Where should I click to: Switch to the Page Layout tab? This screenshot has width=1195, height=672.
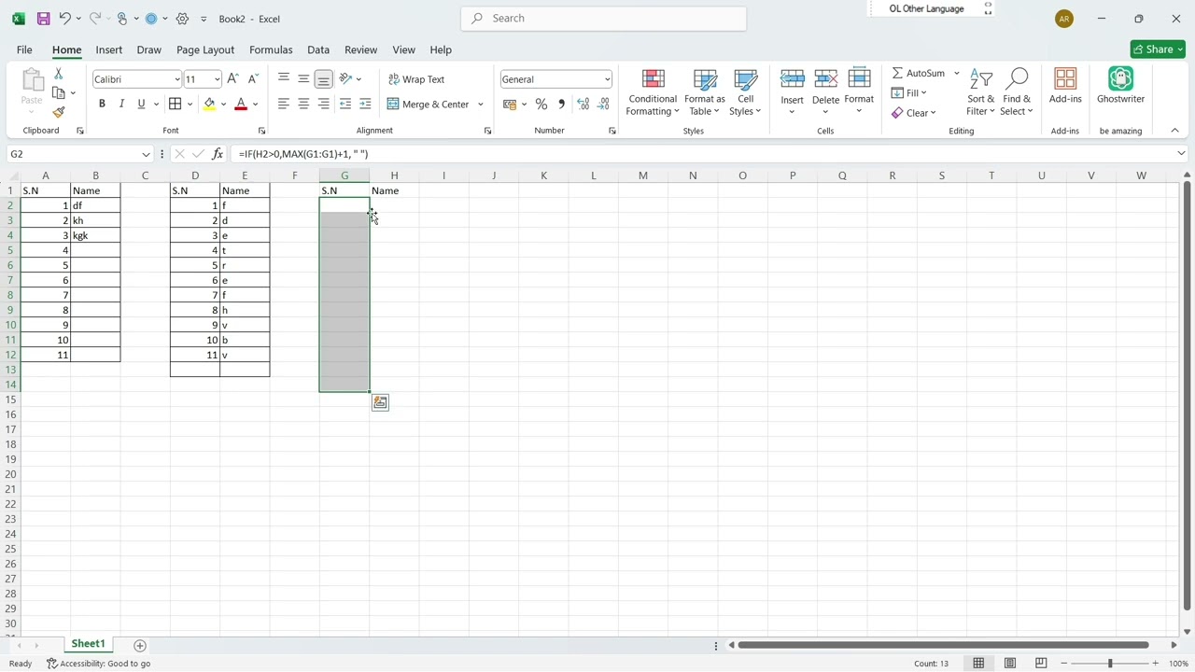click(205, 49)
